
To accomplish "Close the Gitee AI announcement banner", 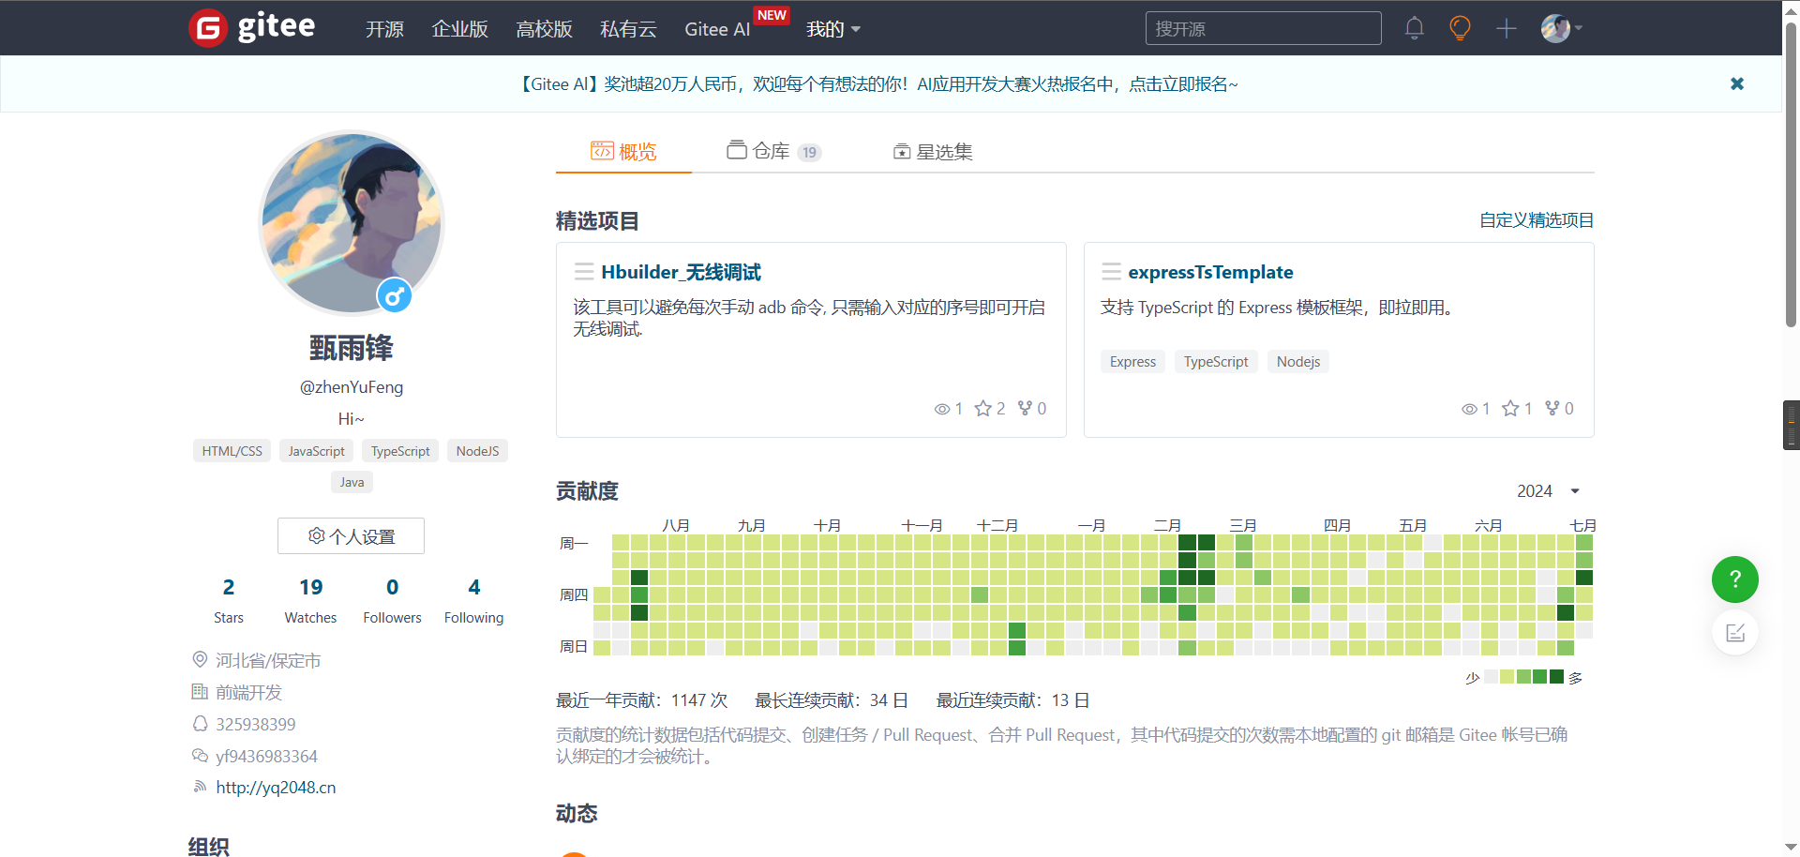I will coord(1737,83).
